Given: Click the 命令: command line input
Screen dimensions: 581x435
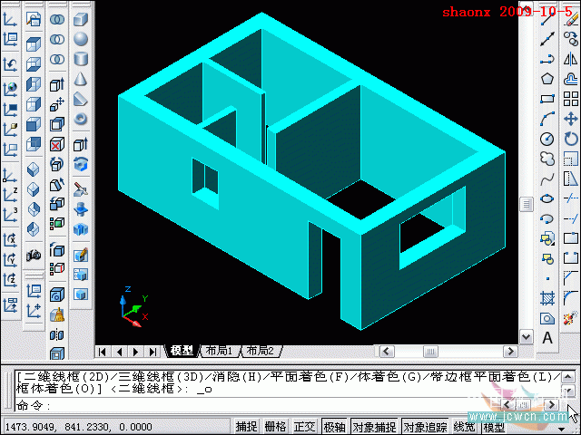Looking at the screenshot, I should [260, 405].
